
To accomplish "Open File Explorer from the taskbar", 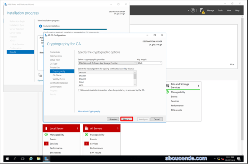I will click(x=39, y=159).
